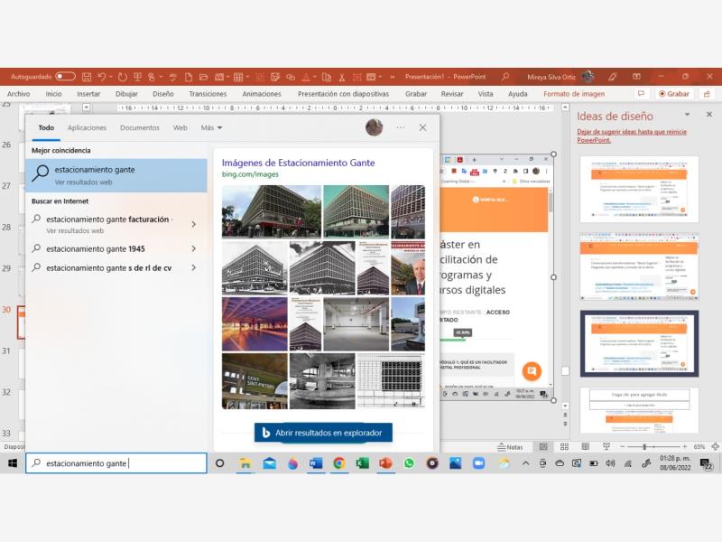Select best match 'estacionamiento gante'
This screenshot has height=542, width=722.
pyautogui.click(x=116, y=175)
